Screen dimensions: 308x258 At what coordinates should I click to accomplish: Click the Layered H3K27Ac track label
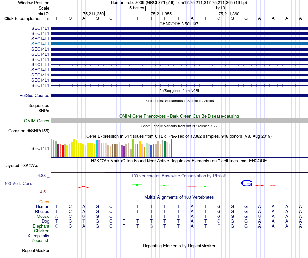click(x=21, y=166)
